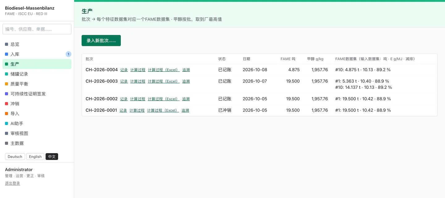Navigate to 质量平衡

point(37,84)
